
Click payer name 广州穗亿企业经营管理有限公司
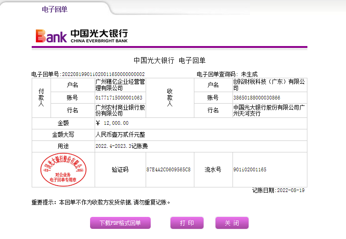120,85
